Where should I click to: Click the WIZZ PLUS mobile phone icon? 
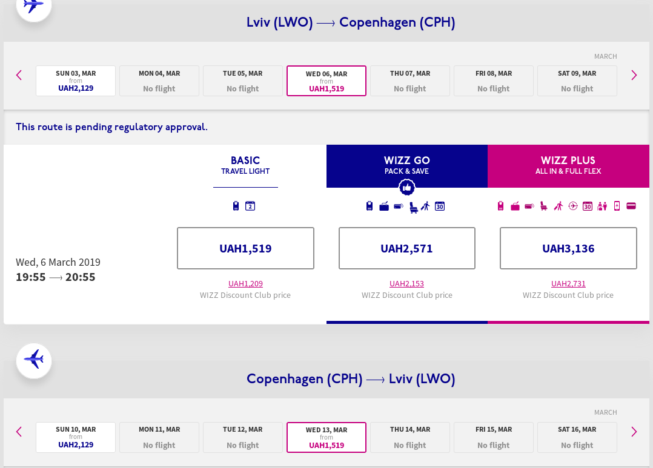(x=617, y=206)
